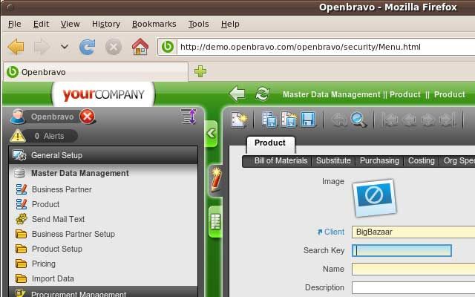Click the Master Data Management breadcrumb text
The width and height of the screenshot is (475, 297).
[332, 94]
